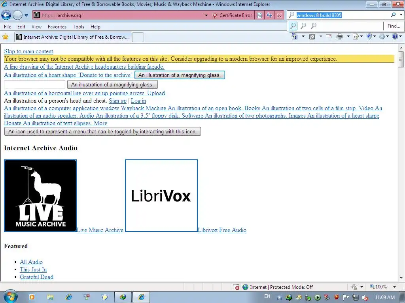Open a blank new tab
Viewport: 405px width, 303px height.
point(138,37)
